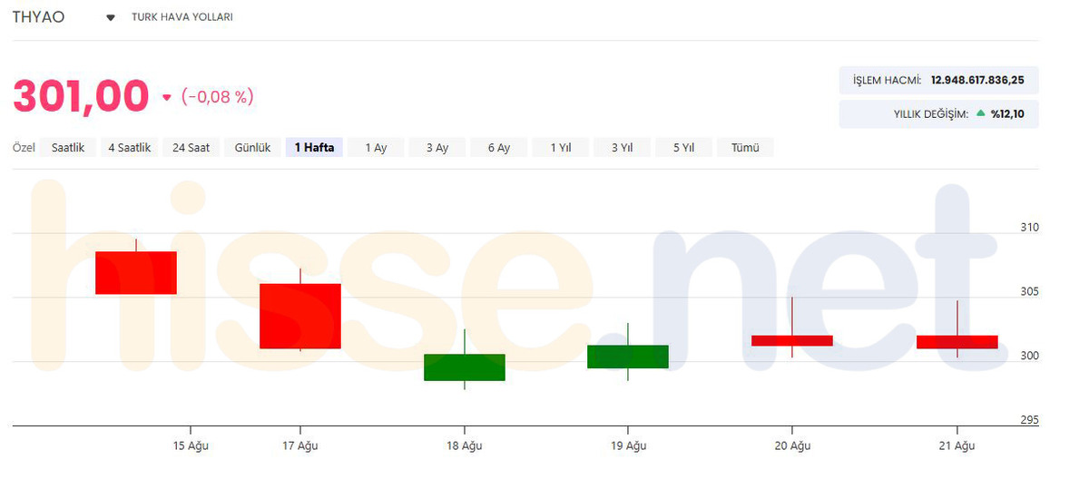The height and width of the screenshot is (479, 1089).
Task: Click the Yıllık Değişim %12,10 value
Action: tap(1007, 114)
